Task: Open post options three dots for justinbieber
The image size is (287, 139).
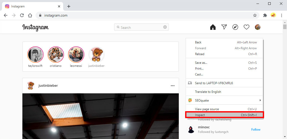Action: point(173,86)
